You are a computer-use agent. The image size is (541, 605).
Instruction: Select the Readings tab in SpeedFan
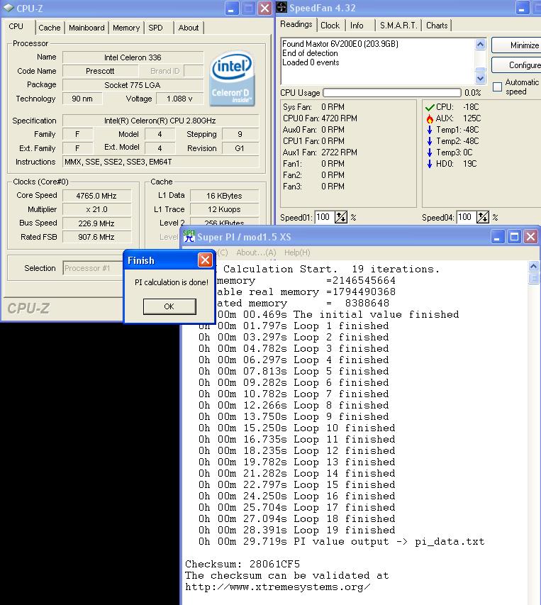point(296,24)
